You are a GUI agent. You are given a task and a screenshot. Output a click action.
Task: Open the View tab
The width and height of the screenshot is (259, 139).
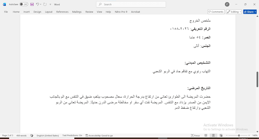point(99,12)
